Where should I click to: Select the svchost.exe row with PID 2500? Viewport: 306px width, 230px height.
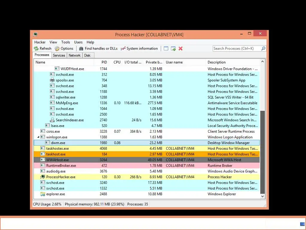[147, 114]
